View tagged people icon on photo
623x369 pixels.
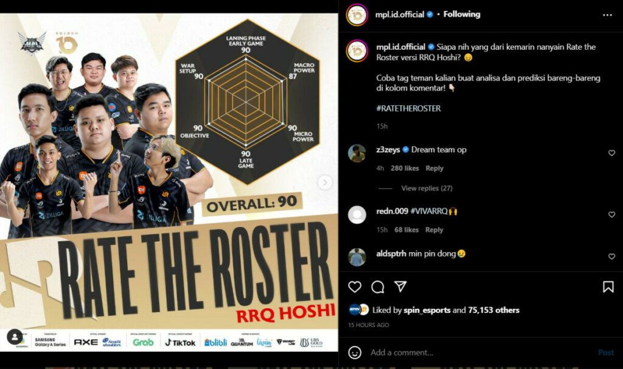tap(15, 337)
